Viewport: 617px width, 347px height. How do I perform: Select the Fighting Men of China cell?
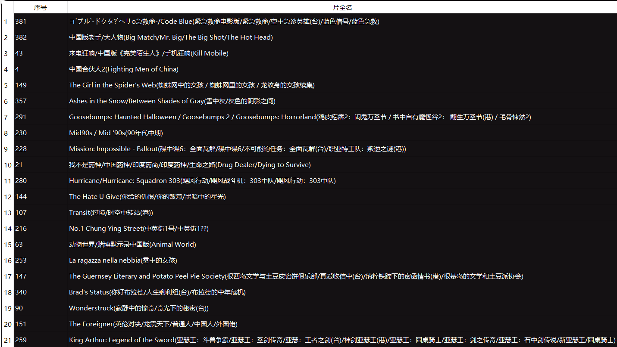click(x=342, y=69)
